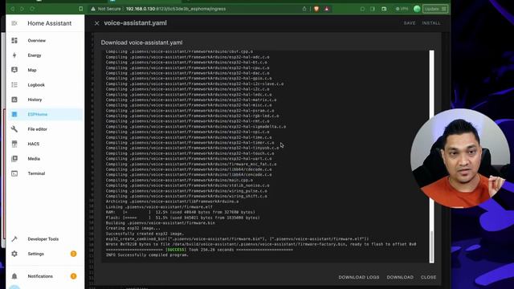Screen dimensions: 514x289
Task: Open the HACS menu item
Action: (45, 144)
